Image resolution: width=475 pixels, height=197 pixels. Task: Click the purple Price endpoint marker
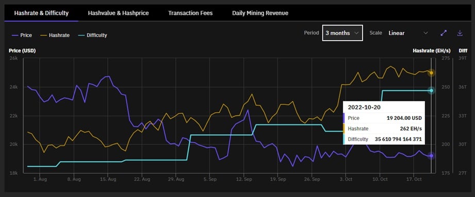[x=431, y=156]
